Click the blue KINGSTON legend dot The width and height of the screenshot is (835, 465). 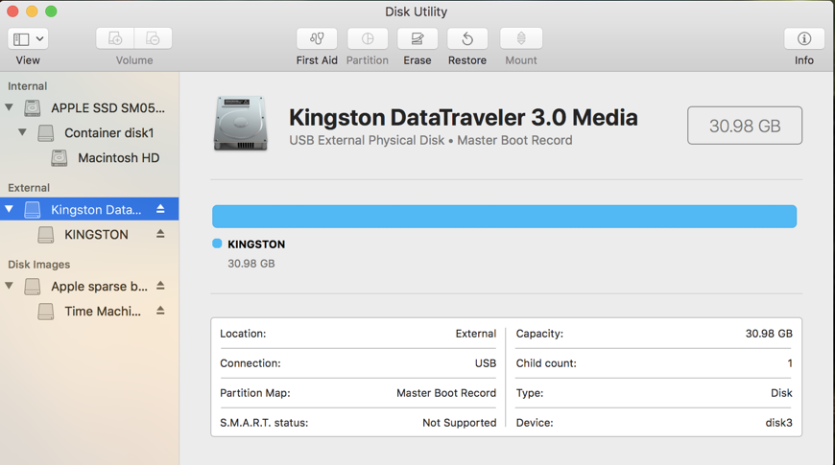pos(217,244)
